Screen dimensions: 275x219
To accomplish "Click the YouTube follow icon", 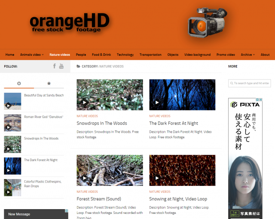I will coord(61,66).
